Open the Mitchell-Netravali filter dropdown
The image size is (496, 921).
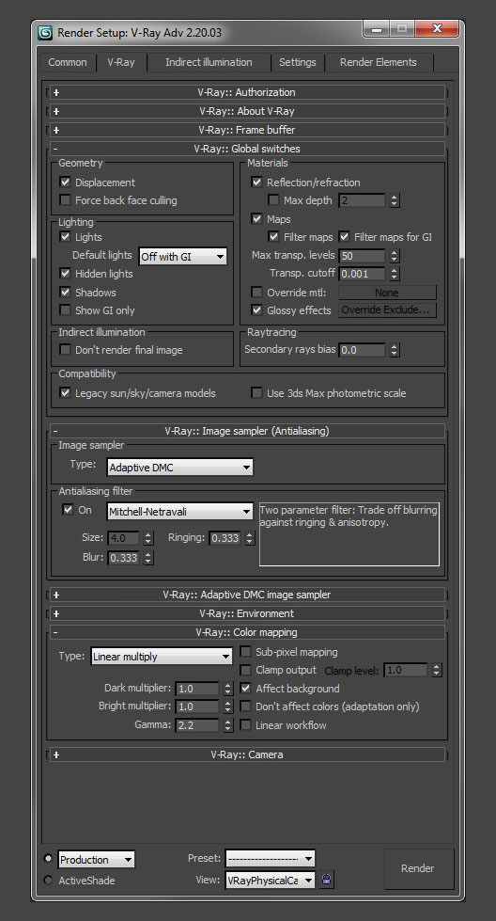[180, 512]
